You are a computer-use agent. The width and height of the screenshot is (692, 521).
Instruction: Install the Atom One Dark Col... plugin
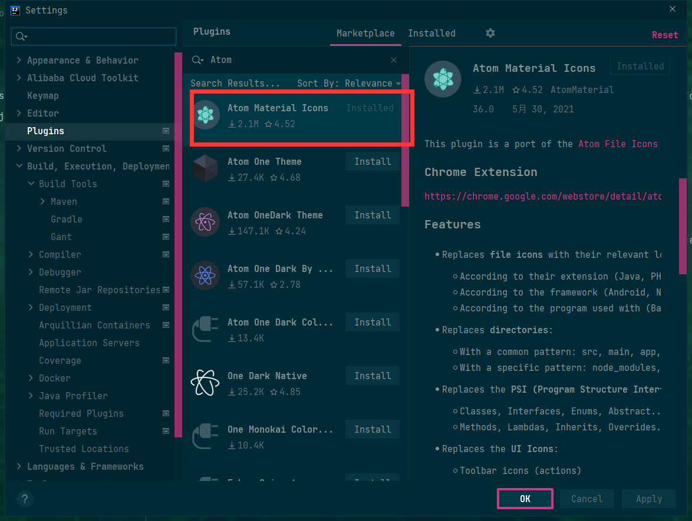coord(373,322)
